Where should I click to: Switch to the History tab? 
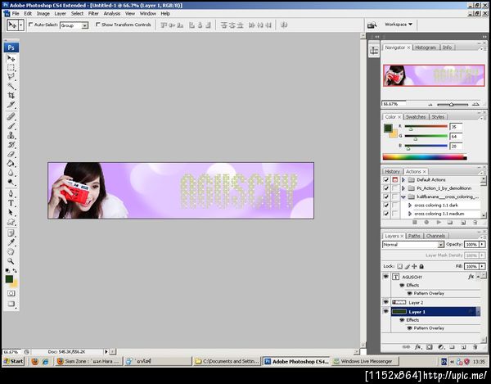pyautogui.click(x=392, y=172)
